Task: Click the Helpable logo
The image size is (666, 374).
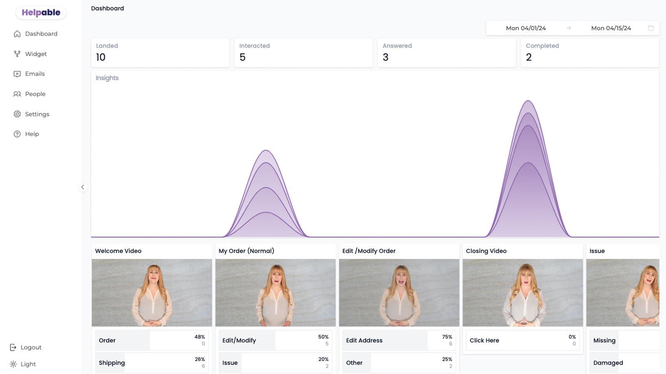Action: coord(41,12)
